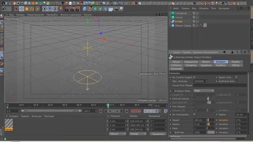Image resolution: width=253 pixels, height=142 pixels.
Task: Enable Spawn Only checkbox
Action: click(x=236, y=77)
